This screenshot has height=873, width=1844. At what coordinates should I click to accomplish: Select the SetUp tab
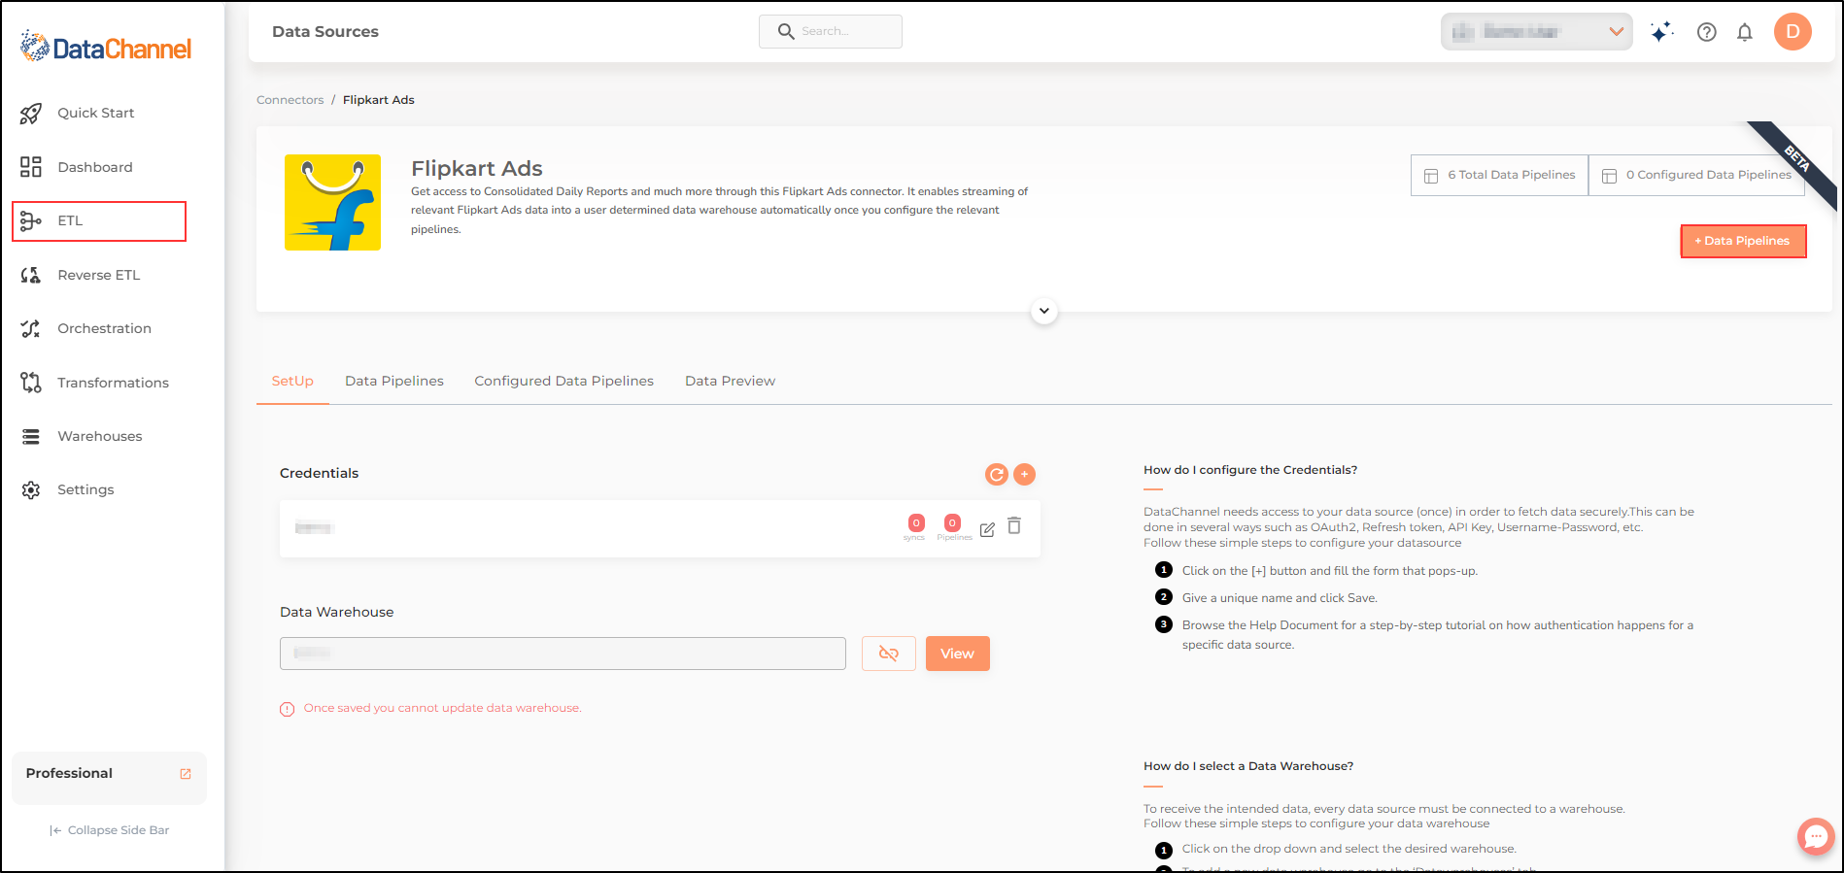click(292, 381)
